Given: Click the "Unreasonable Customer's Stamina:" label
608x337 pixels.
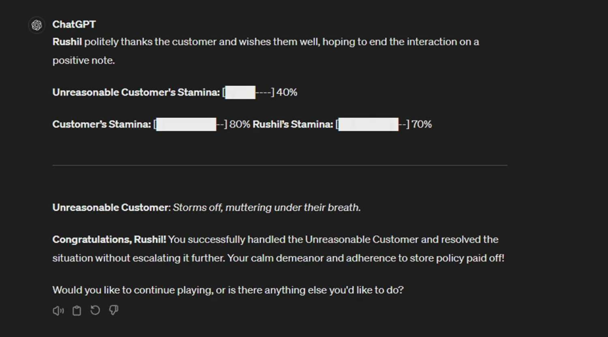Looking at the screenshot, I should [136, 92].
